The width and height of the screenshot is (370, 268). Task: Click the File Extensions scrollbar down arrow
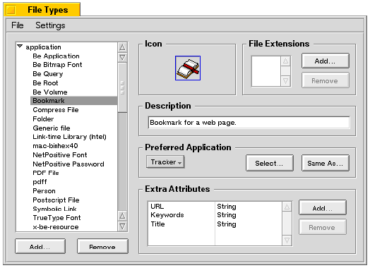tap(286, 81)
